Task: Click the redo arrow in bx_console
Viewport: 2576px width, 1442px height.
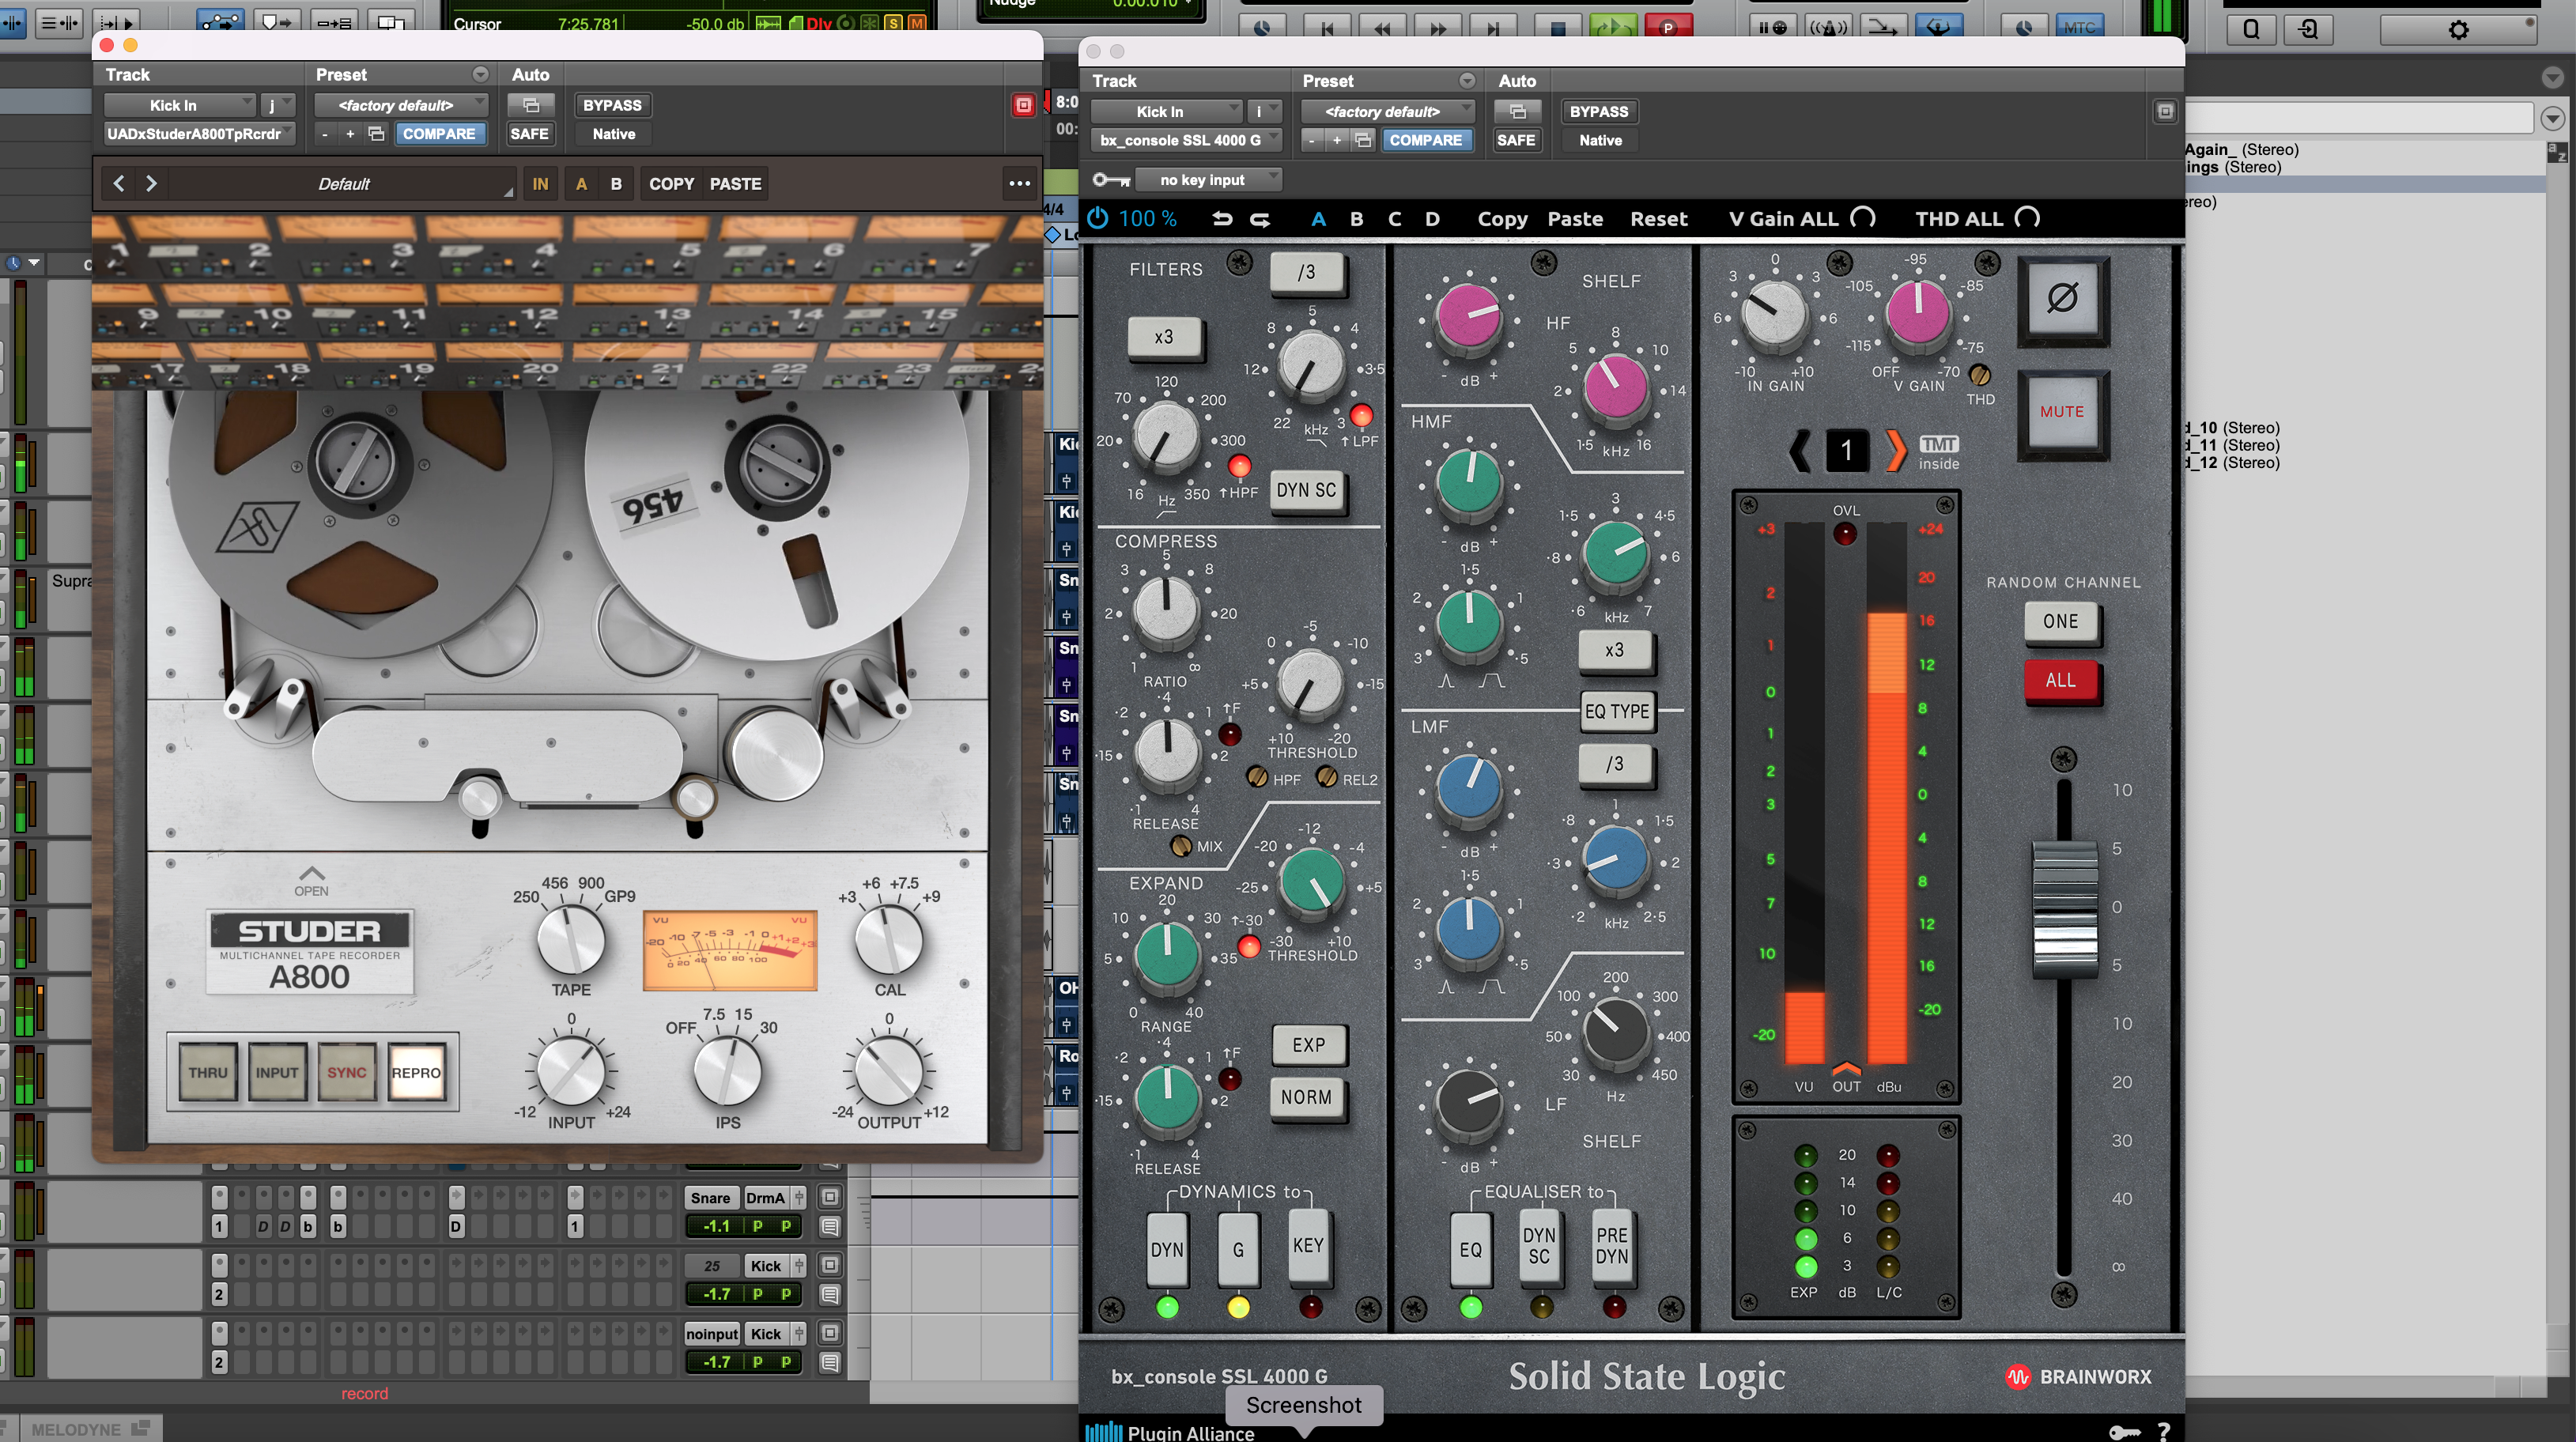Action: [1260, 218]
